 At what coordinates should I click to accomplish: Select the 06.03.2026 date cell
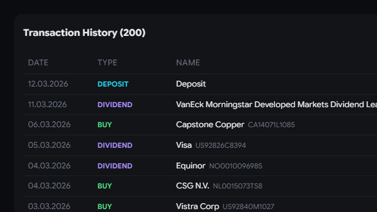(49, 124)
